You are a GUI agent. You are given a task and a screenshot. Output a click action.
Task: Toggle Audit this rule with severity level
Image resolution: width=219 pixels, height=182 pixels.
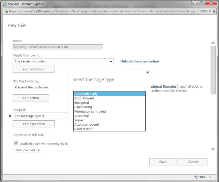pyautogui.click(x=16, y=143)
